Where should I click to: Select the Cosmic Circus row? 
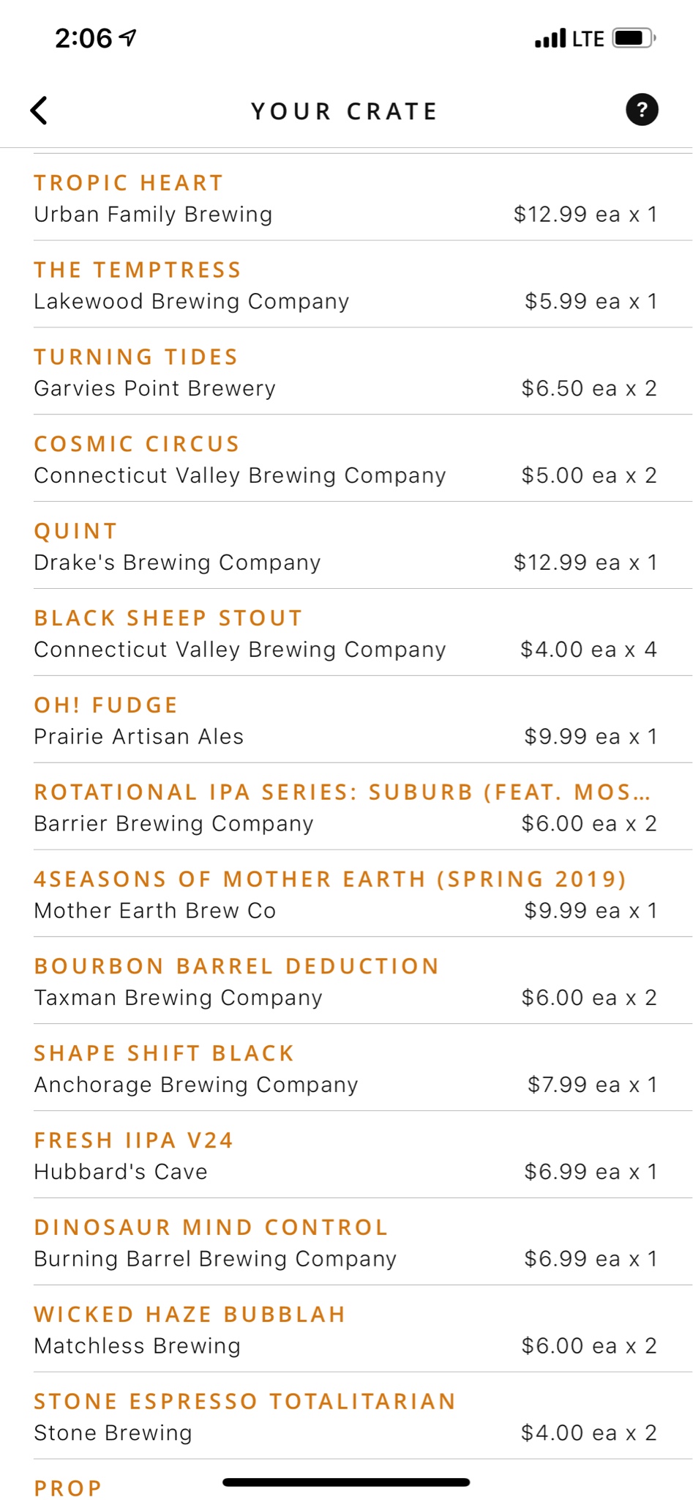[x=346, y=458]
